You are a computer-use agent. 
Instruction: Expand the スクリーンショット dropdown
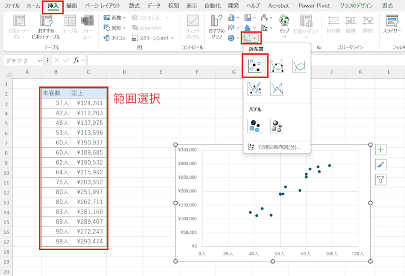tap(172, 38)
